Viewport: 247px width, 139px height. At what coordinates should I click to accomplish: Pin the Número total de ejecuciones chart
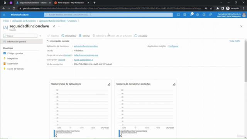point(109,85)
